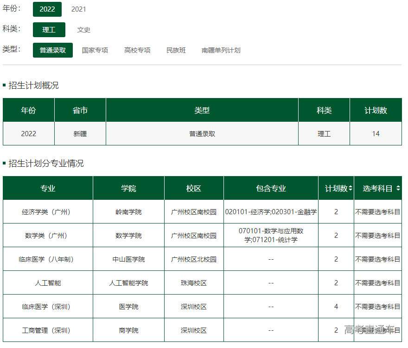Image resolution: width=408 pixels, height=348 pixels.
Task: Select the 民族班 admission type
Action: [x=176, y=50]
